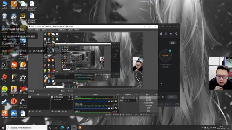Open the OBS Studio desktop shortcut
This screenshot has height=130, width=232.
coord(4,66)
